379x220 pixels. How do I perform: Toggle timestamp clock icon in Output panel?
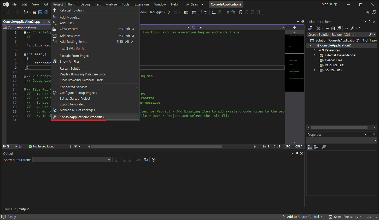tap(154, 160)
